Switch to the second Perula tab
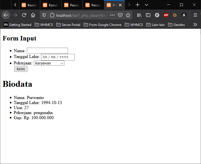 (93, 5)
